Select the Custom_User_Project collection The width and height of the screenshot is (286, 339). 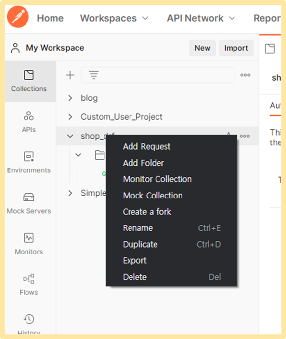point(122,117)
